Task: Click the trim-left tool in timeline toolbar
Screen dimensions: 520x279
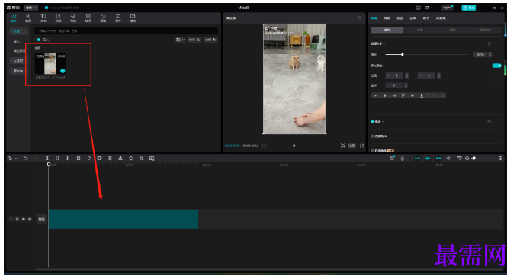Action: pos(57,159)
